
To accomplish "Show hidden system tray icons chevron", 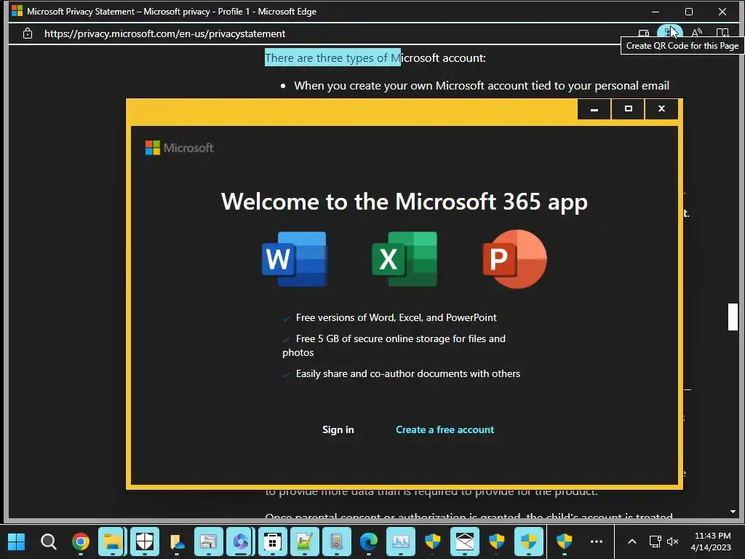I will [632, 542].
